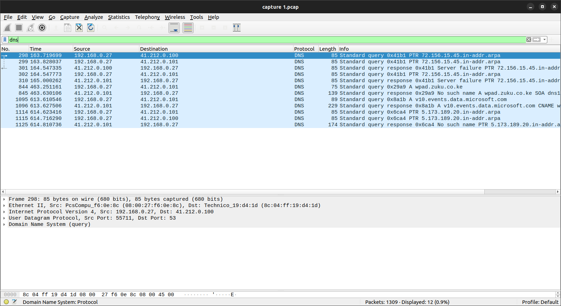Screen dimensions: 561x306
Task: Select packet 301 server failure response
Action: pos(280,68)
